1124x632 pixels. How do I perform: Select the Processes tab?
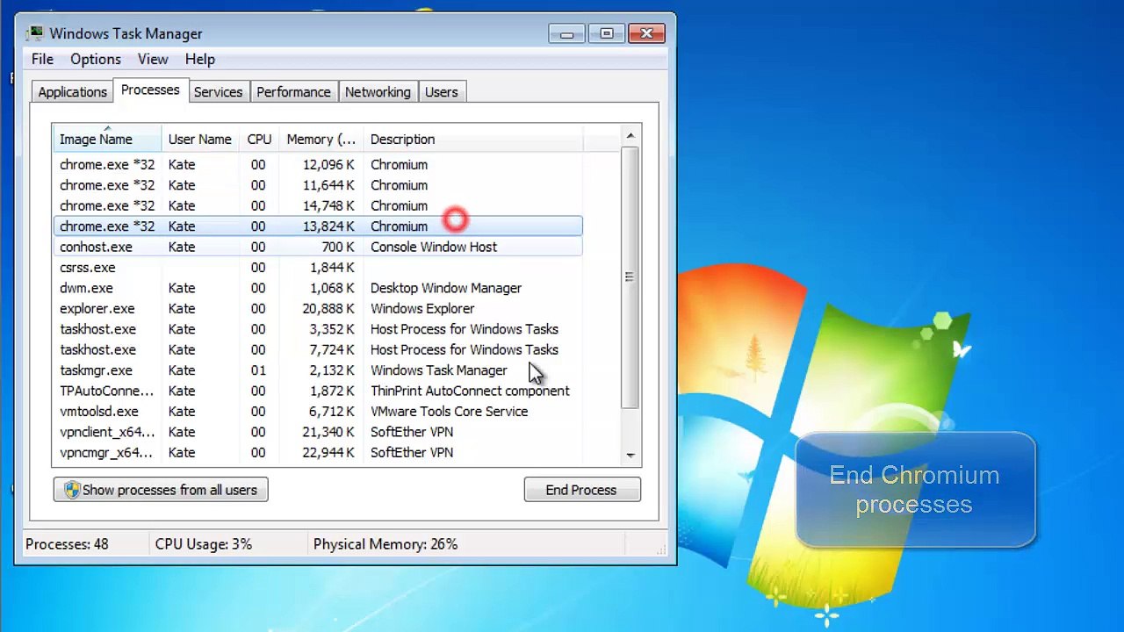click(150, 90)
